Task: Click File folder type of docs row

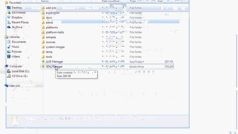Action: pos(136,17)
